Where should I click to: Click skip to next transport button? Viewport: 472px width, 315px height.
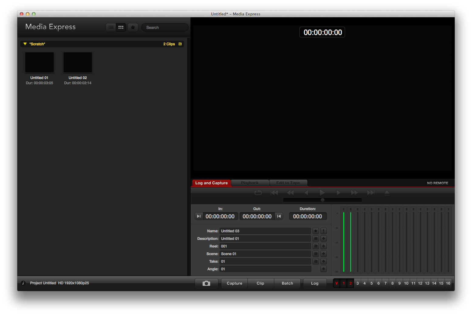click(x=371, y=193)
